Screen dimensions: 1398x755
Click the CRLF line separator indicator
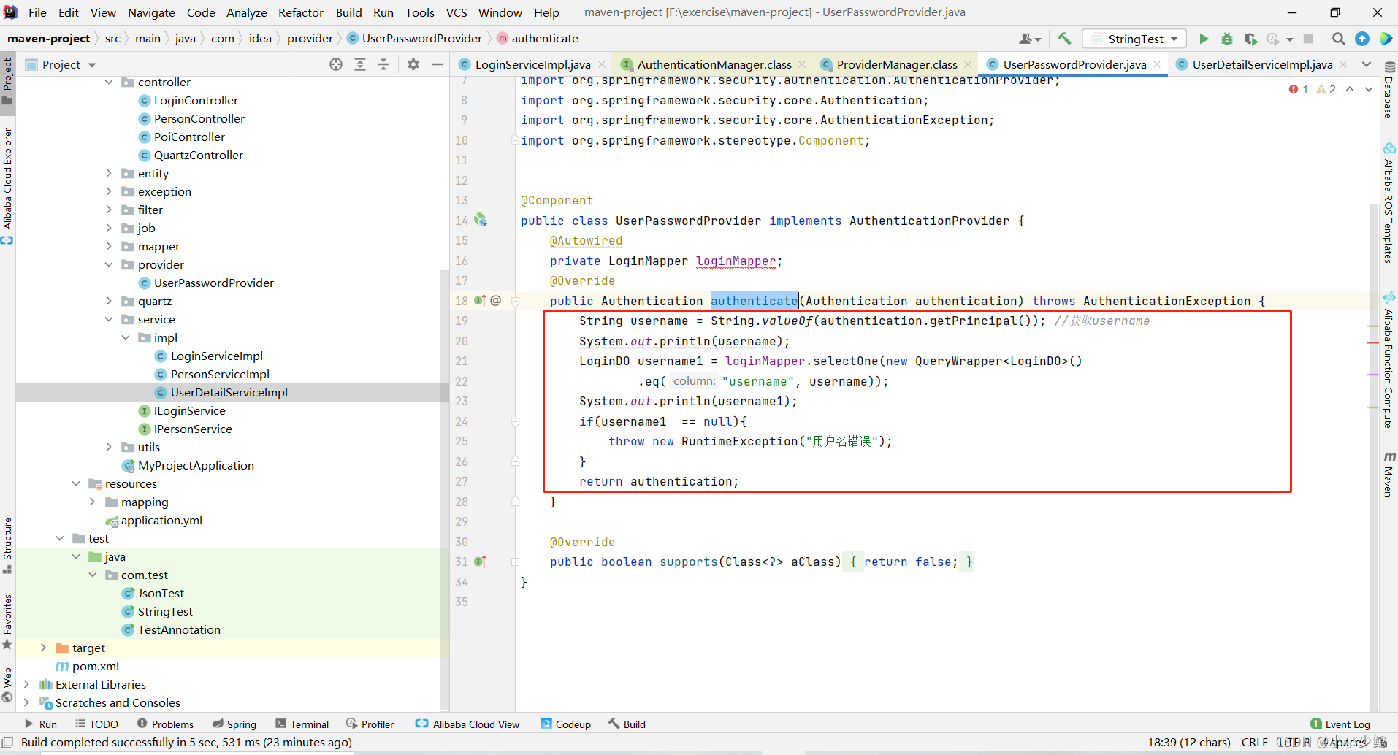coord(1254,742)
